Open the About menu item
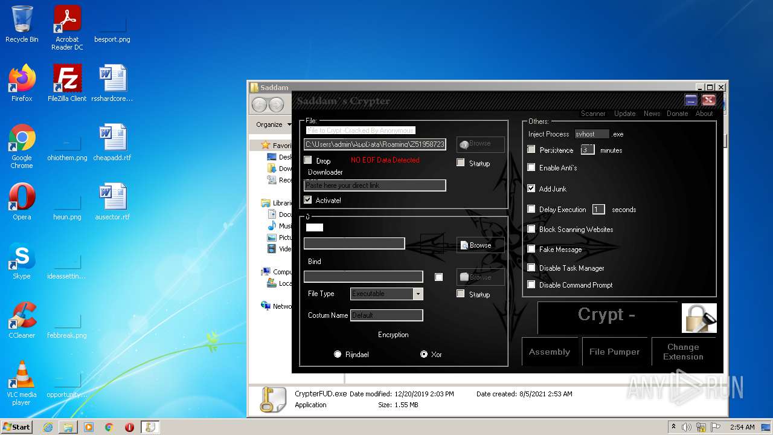This screenshot has width=773, height=435. (704, 114)
